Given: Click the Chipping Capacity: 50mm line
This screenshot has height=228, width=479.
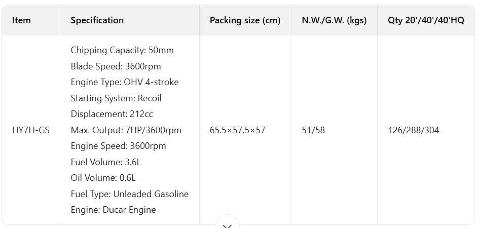Looking at the screenshot, I should [122, 50].
